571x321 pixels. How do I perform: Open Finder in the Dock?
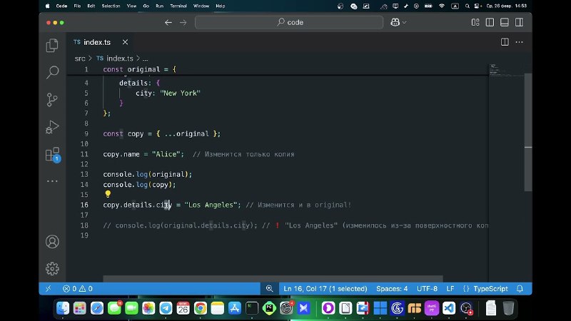(63, 308)
